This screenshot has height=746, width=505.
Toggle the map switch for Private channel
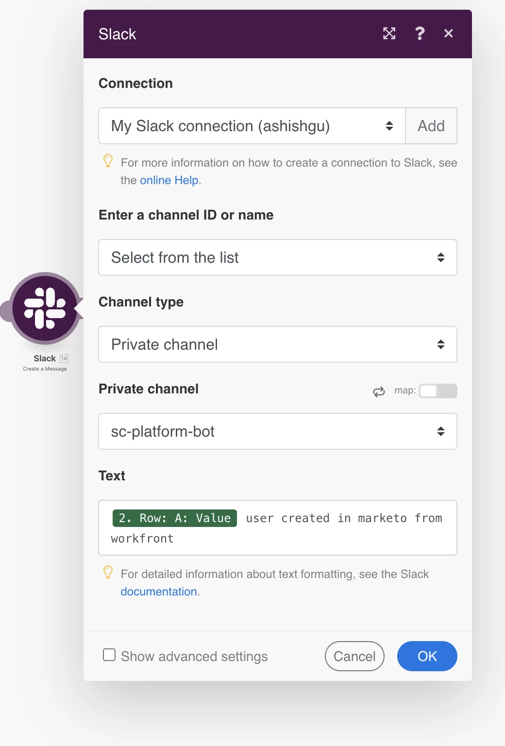tap(438, 391)
